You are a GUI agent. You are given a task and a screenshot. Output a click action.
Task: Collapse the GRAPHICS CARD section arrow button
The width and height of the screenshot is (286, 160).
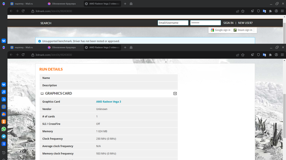[175, 93]
